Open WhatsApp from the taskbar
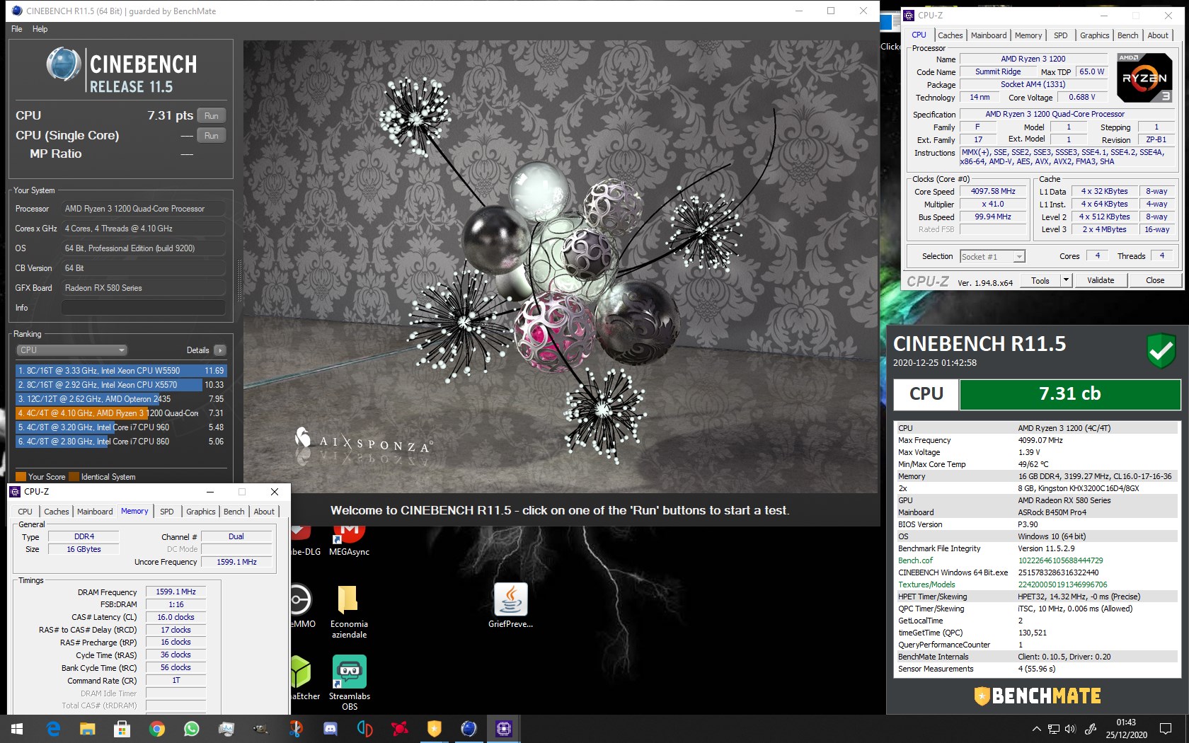The image size is (1189, 743). (191, 729)
